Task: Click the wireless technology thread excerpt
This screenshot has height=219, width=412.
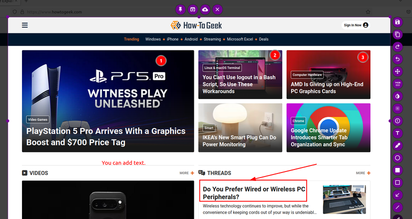Action: click(x=260, y=209)
